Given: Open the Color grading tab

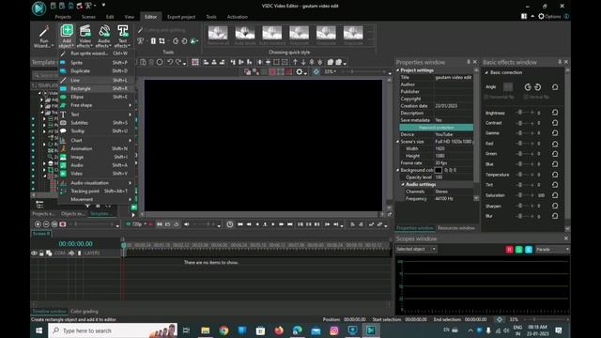Looking at the screenshot, I should (85, 311).
